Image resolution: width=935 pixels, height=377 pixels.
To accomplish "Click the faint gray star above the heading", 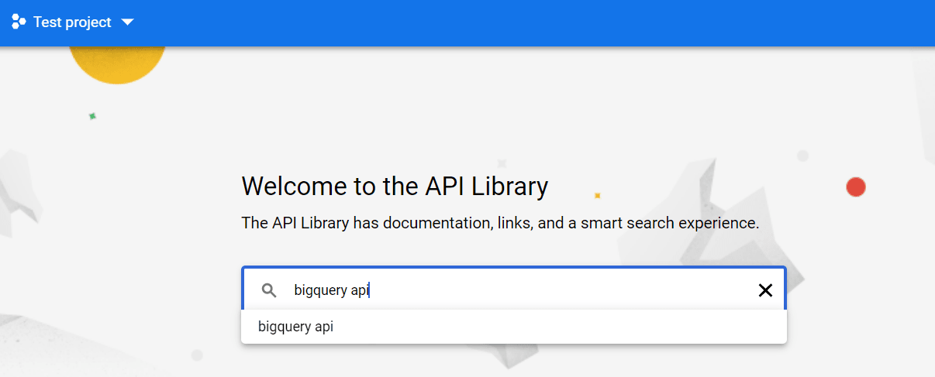I will coord(502,163).
